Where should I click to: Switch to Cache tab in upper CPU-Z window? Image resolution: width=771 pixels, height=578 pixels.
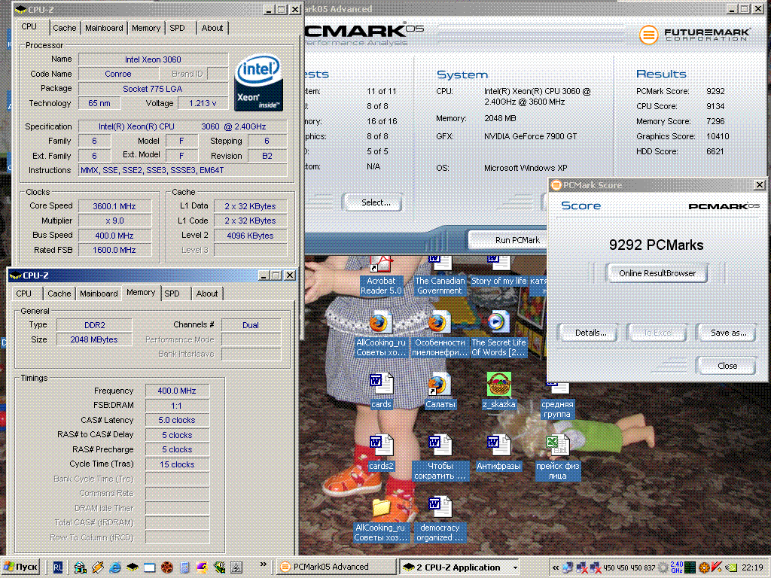(65, 28)
